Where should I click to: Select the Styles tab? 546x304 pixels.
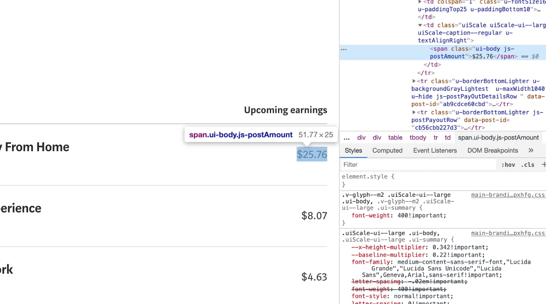(x=353, y=150)
